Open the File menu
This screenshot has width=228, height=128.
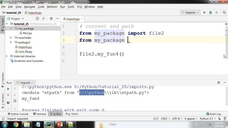point(3,7)
